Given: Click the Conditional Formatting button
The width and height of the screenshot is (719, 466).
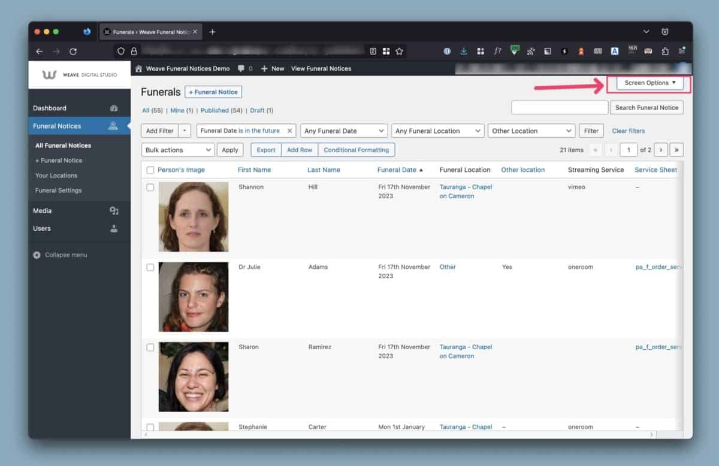Looking at the screenshot, I should coord(356,150).
